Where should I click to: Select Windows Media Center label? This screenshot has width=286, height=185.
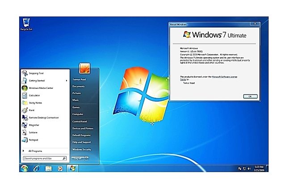[x=41, y=88]
